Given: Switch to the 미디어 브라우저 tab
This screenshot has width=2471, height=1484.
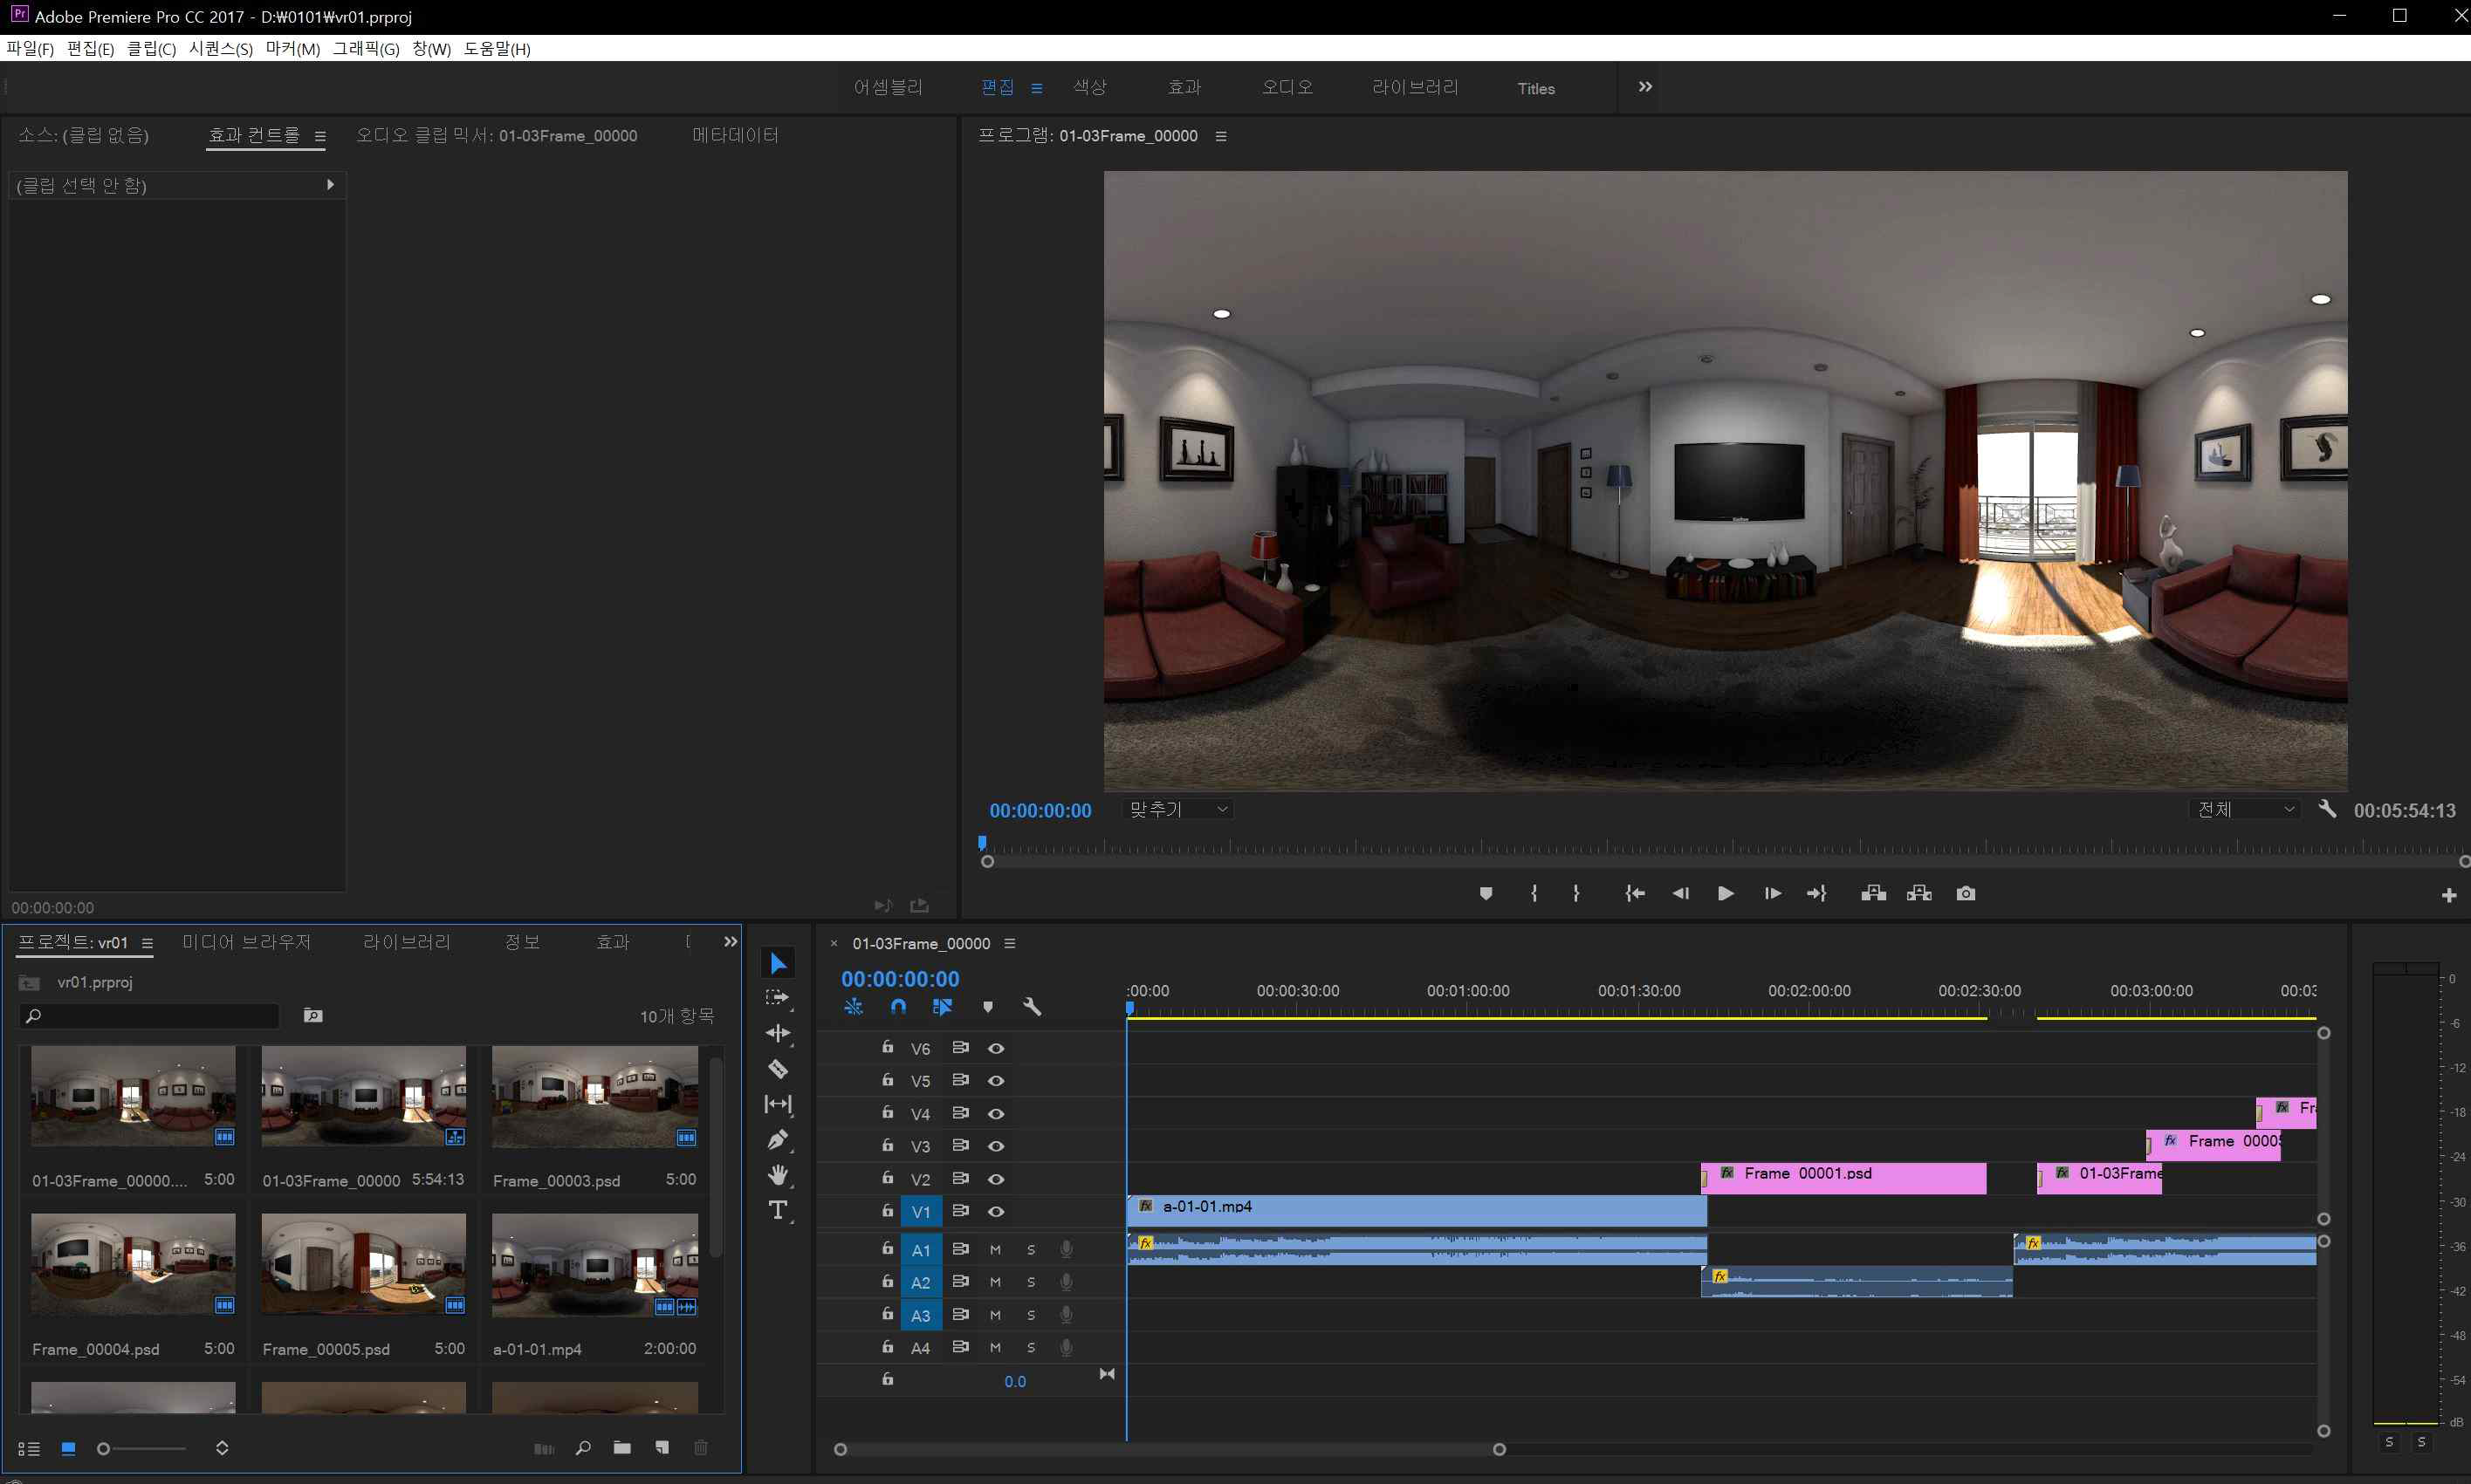Looking at the screenshot, I should point(247,942).
